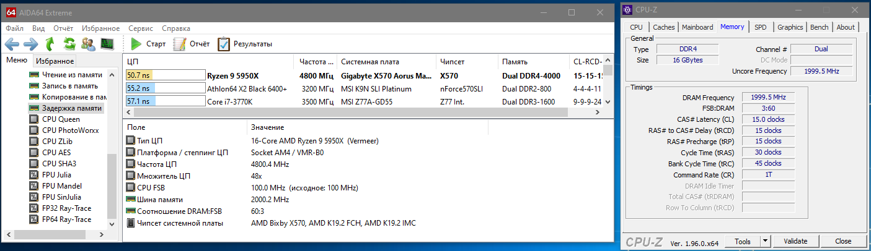This screenshot has height=251, width=871.
Task: Open CPU-Z Tools dropdown arrow
Action: (x=766, y=241)
